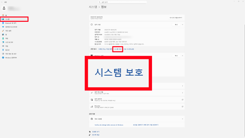Click the 네트워크 및 인터넷 Wi-Fi icon

[3, 27]
